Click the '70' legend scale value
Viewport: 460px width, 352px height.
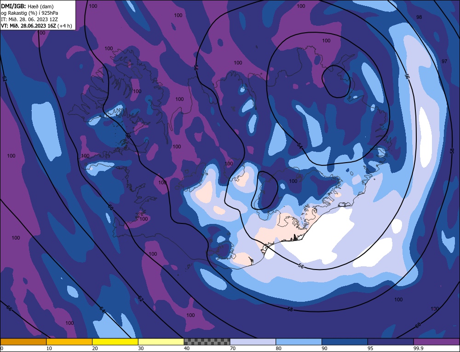[233, 349]
